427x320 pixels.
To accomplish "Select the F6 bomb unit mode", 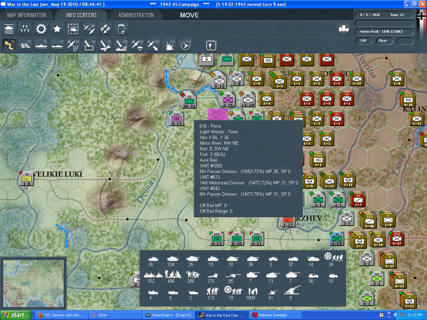I will (x=89, y=45).
